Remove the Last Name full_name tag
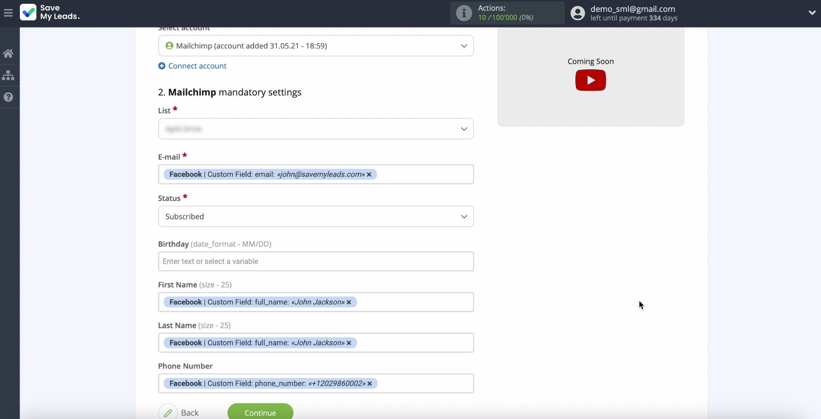The height and width of the screenshot is (419, 821). click(349, 343)
